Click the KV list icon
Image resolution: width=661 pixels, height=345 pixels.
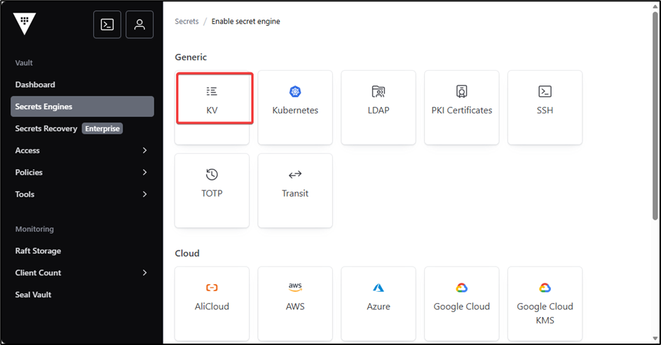pyautogui.click(x=212, y=91)
